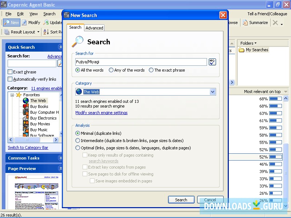
Task: Collapse the Quick Search panel chevron
Action: [60, 47]
